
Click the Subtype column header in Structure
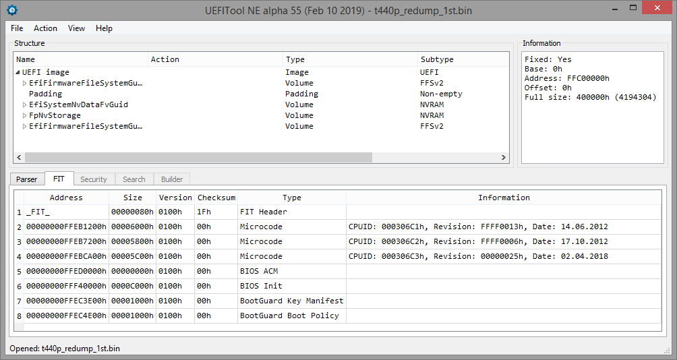pyautogui.click(x=463, y=59)
